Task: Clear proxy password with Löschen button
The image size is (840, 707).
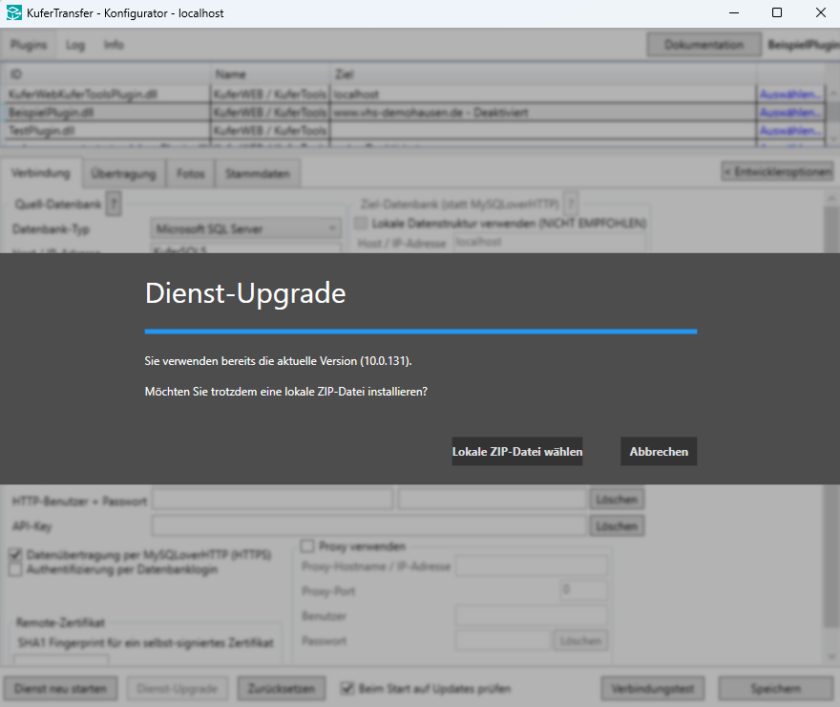Action: (x=580, y=640)
